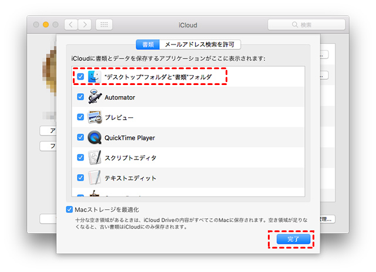Image resolution: width=376 pixels, height=272 pixels.
Task: Select the プレビュー text label
Action: pos(119,117)
